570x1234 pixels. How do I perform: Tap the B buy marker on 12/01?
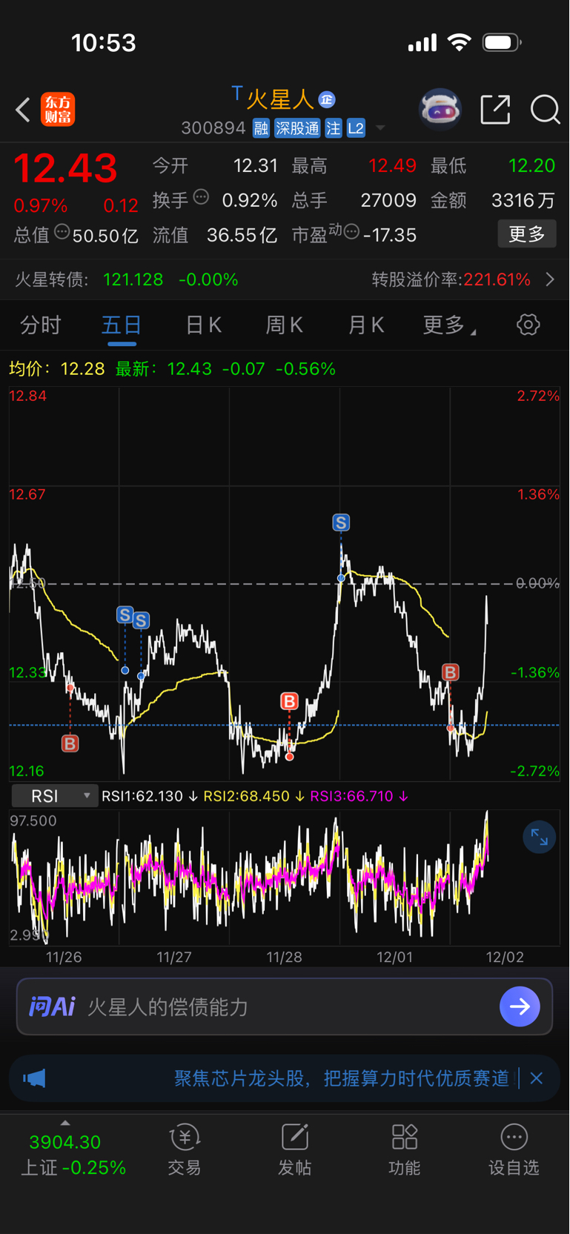point(451,672)
